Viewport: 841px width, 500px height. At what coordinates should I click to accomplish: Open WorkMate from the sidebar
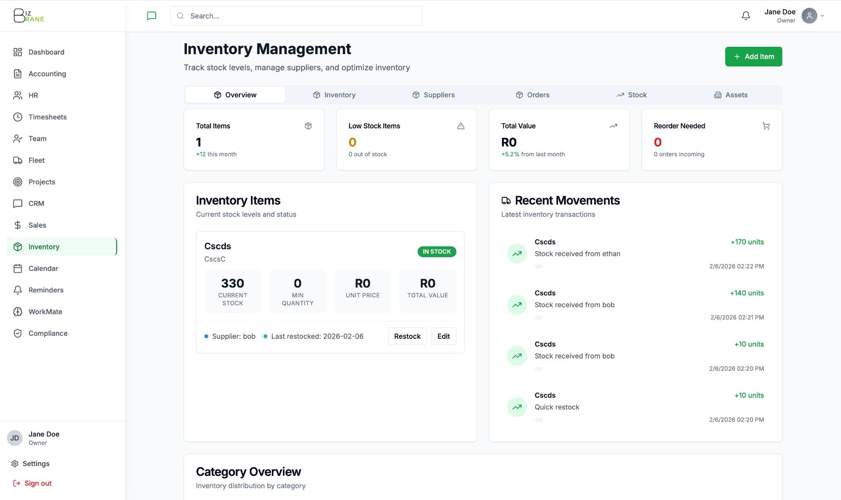[45, 311]
